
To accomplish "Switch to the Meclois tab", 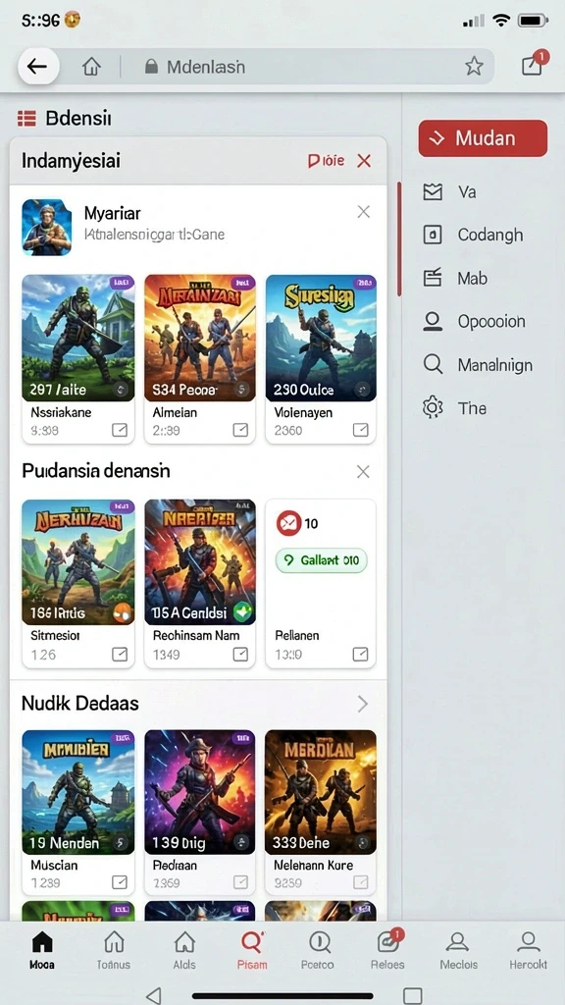I will tap(457, 950).
